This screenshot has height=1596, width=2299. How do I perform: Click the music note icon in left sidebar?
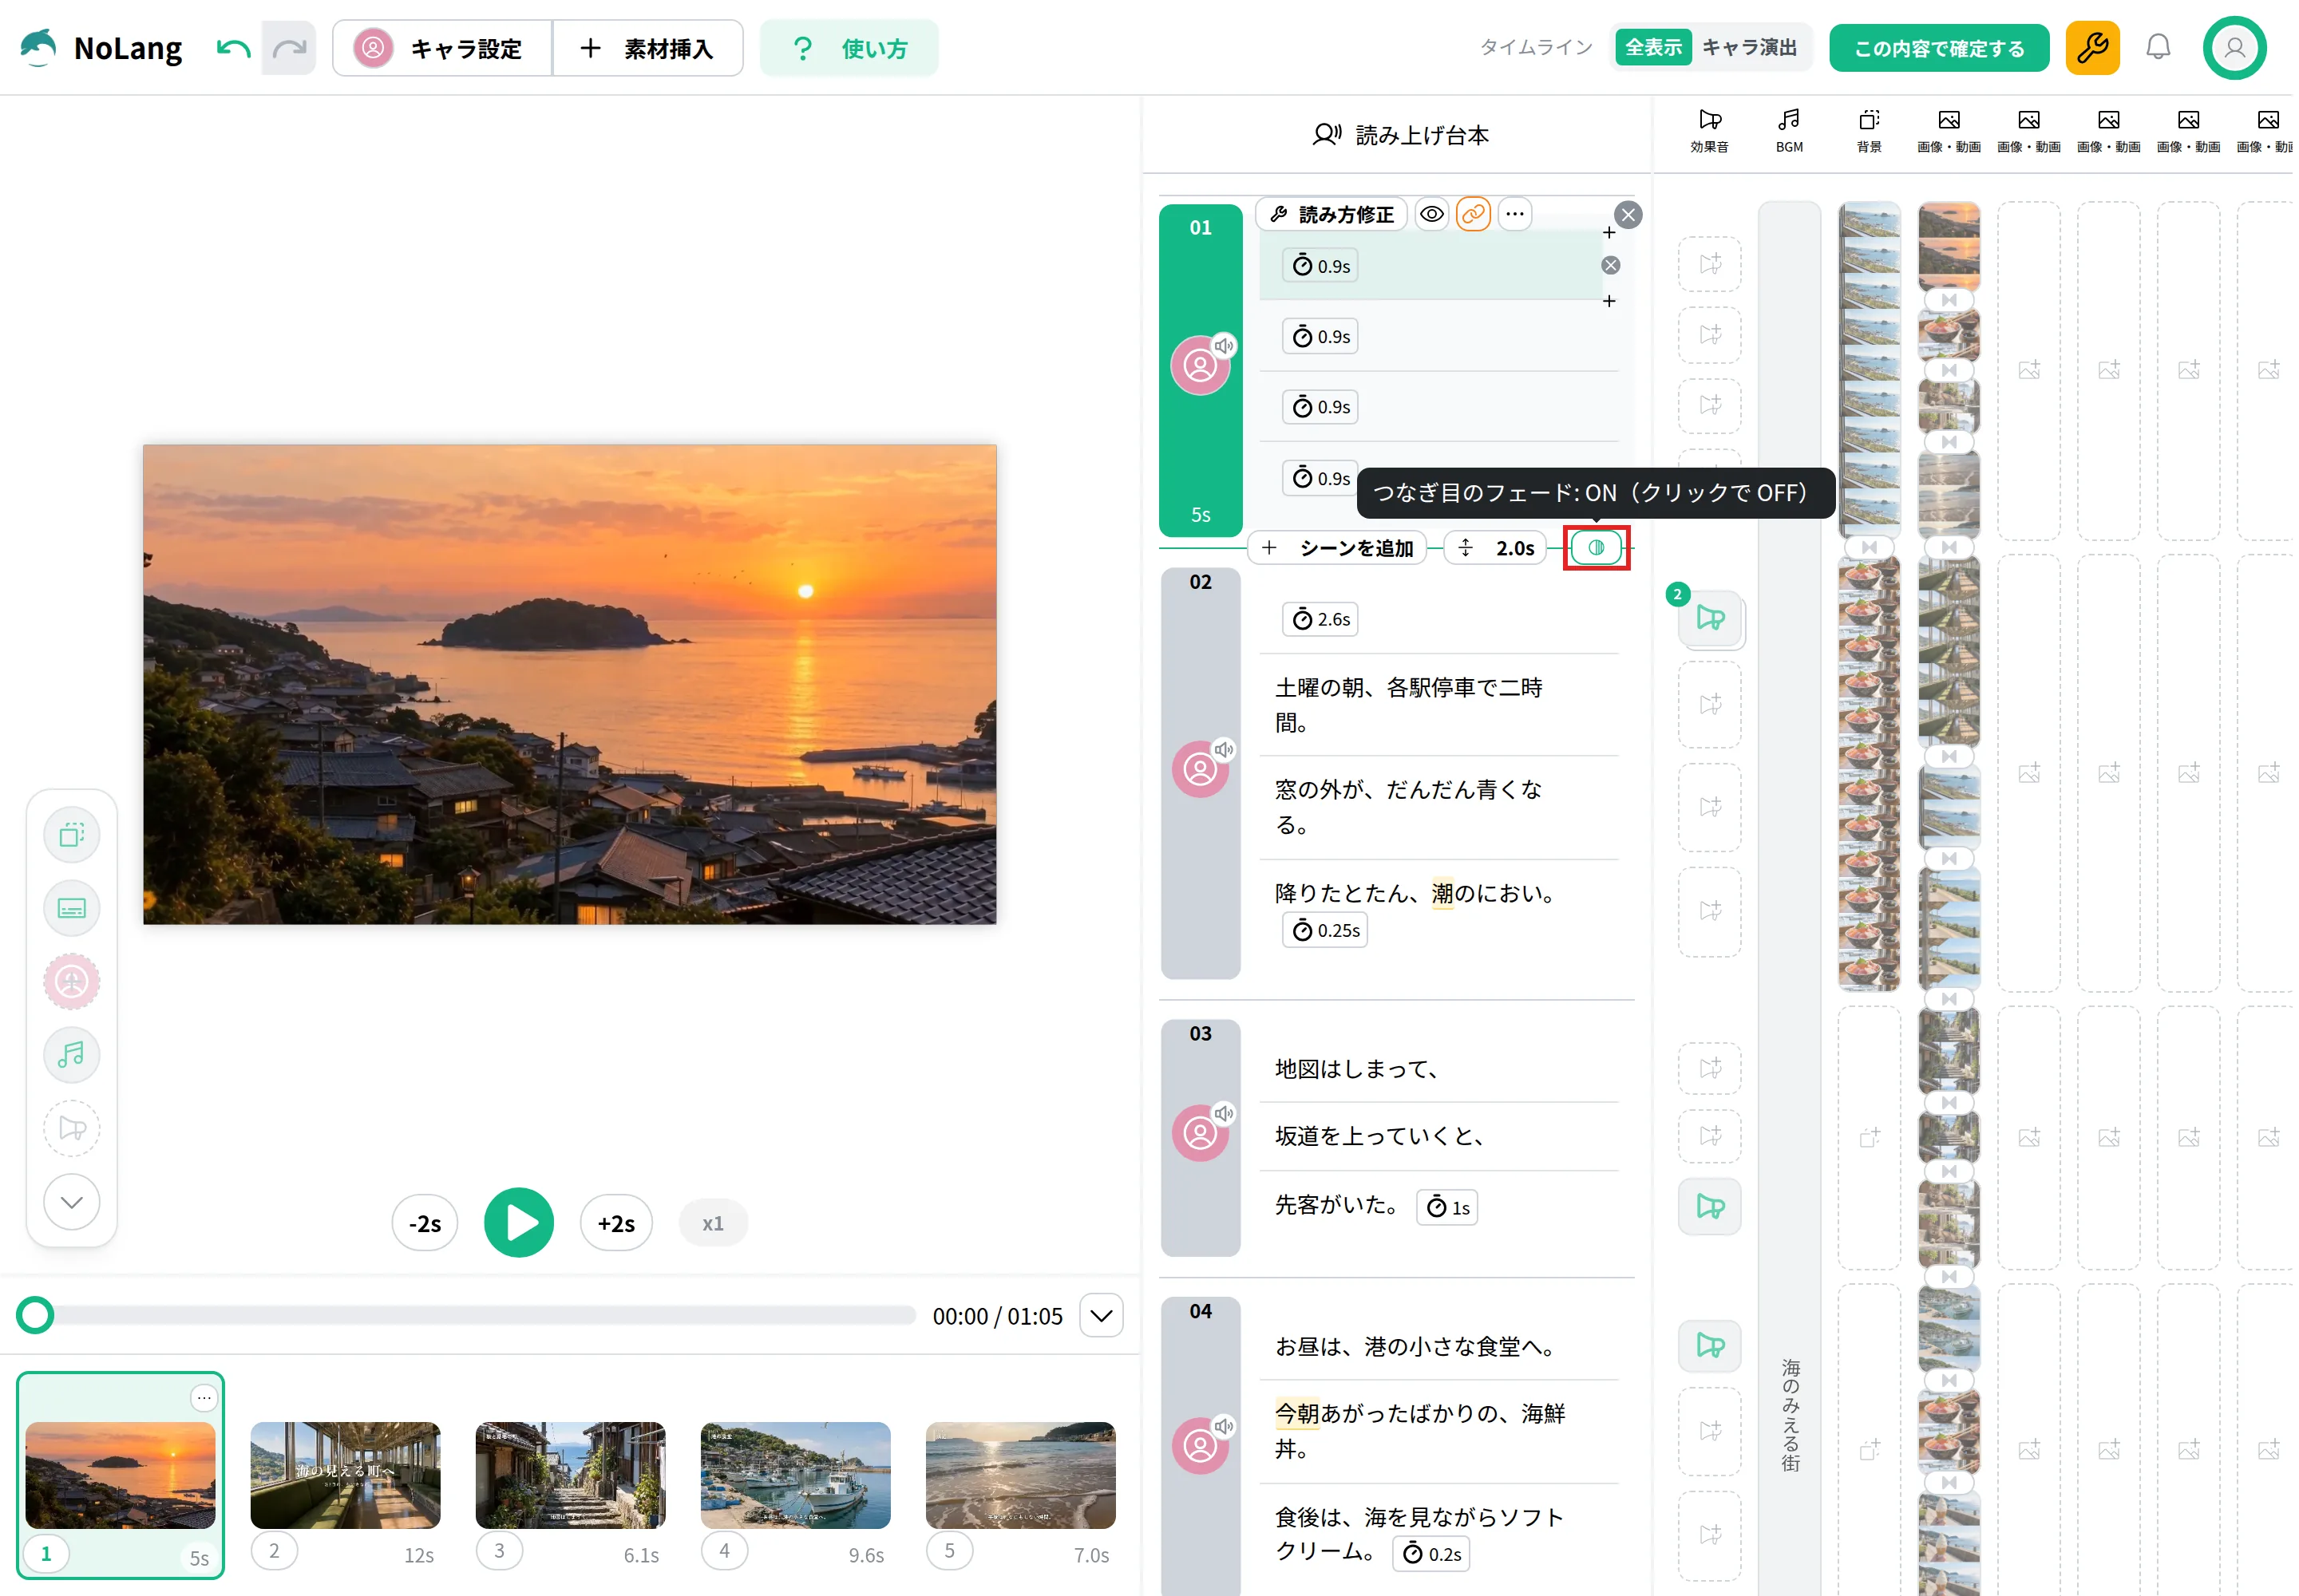point(72,1054)
